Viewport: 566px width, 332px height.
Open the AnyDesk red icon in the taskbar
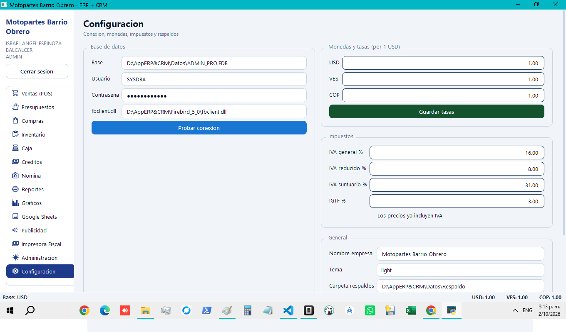[x=125, y=310]
